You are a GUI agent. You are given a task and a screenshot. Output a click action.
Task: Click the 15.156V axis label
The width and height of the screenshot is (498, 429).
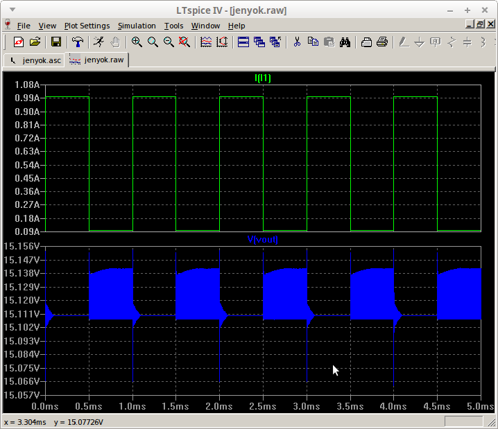click(22, 246)
